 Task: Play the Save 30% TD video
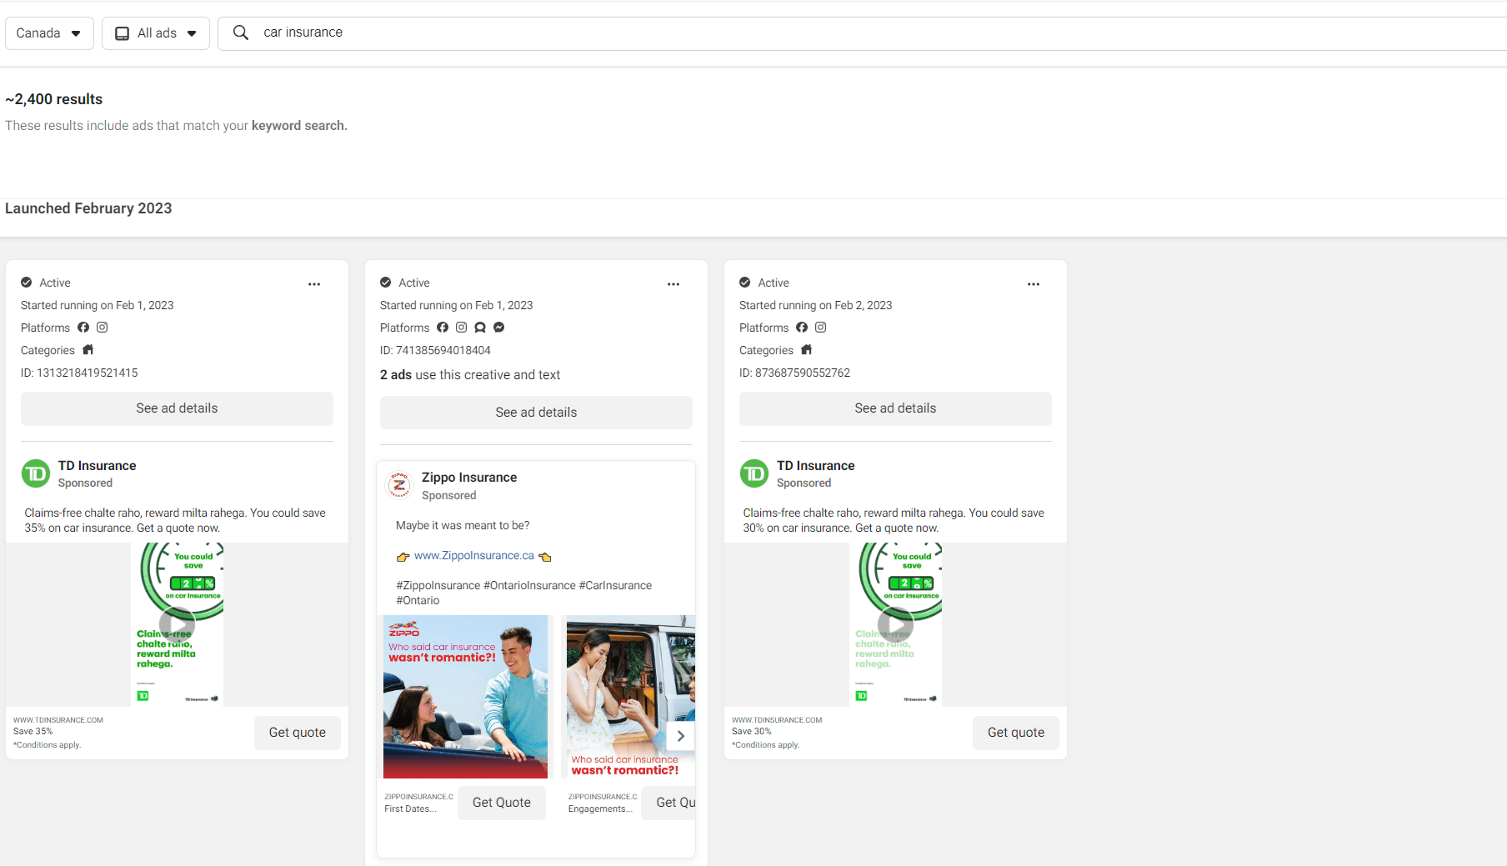coord(896,624)
